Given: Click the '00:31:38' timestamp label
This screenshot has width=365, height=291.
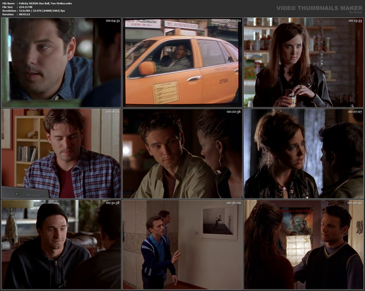Looking at the screenshot, I should pos(113,203).
